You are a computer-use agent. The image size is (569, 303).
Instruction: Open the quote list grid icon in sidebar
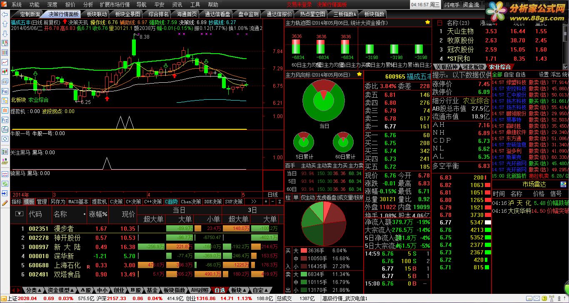click(5, 53)
